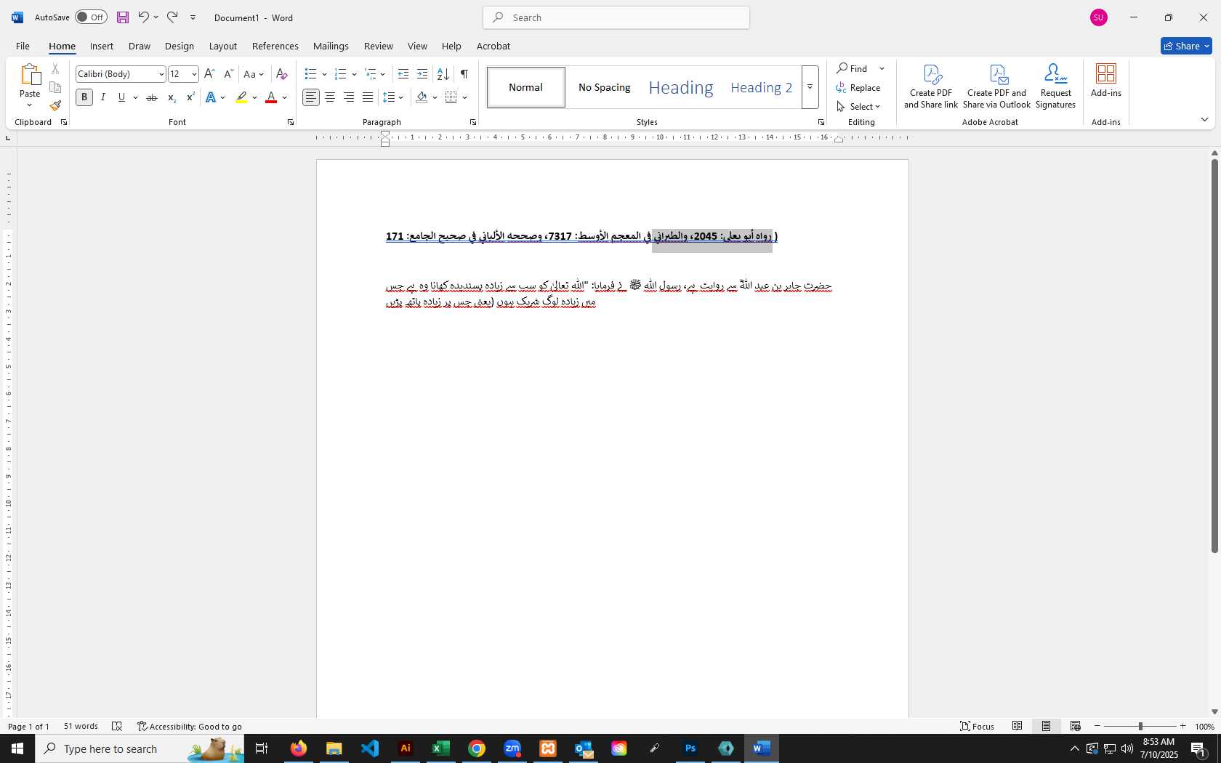This screenshot has height=763, width=1221.
Task: Expand numbering list options arrow
Action: point(354,74)
